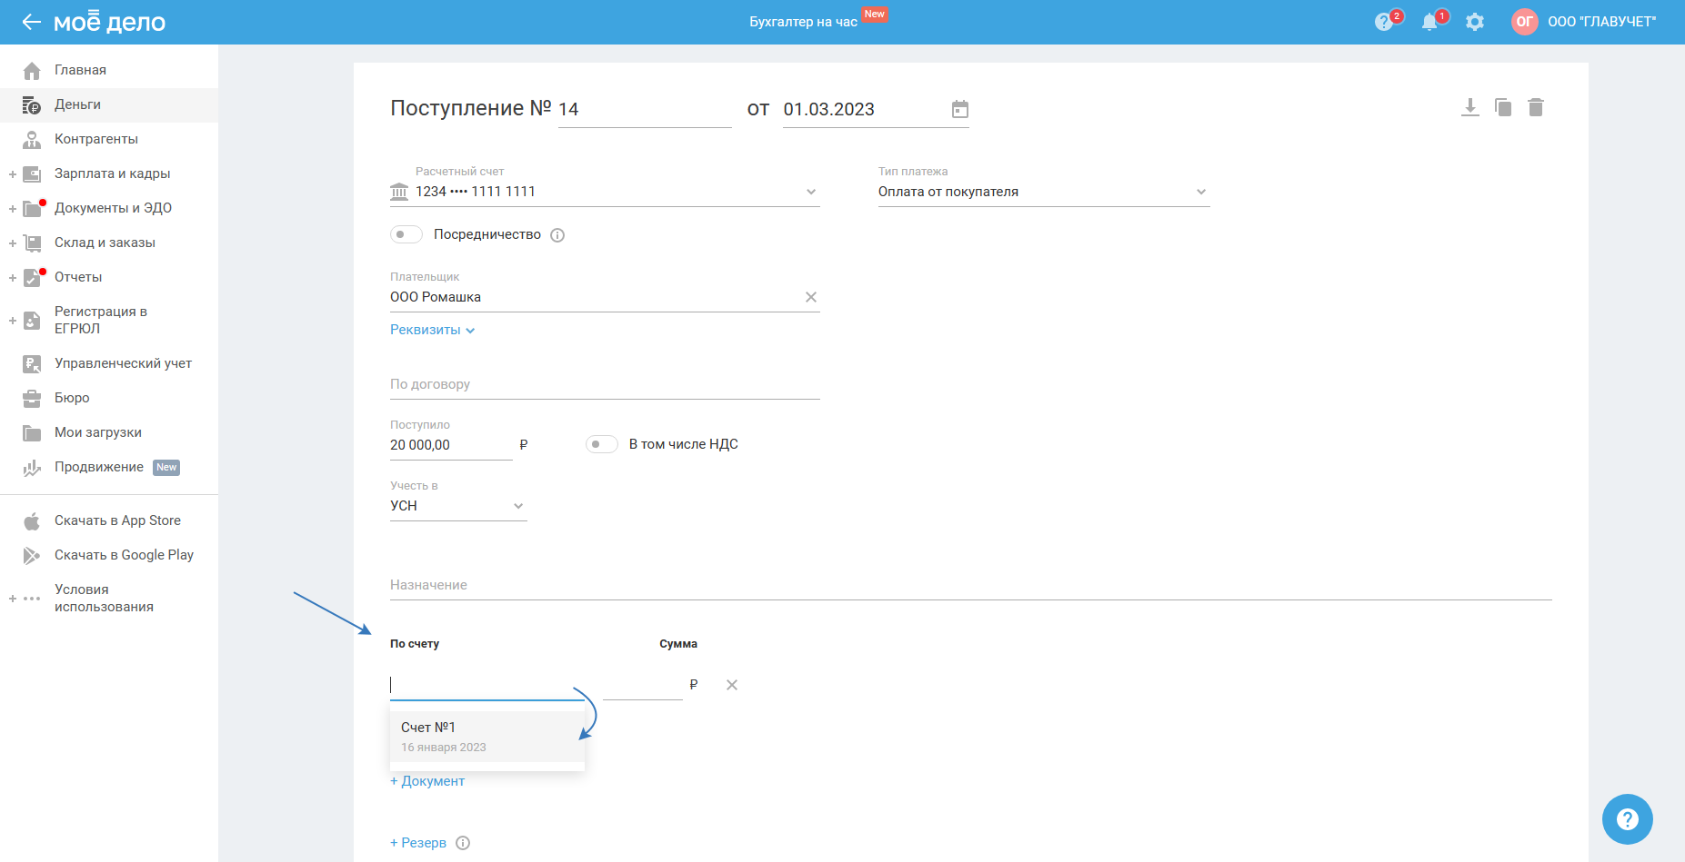The height and width of the screenshot is (862, 1685).
Task: Click the copy document icon
Action: click(x=1503, y=108)
